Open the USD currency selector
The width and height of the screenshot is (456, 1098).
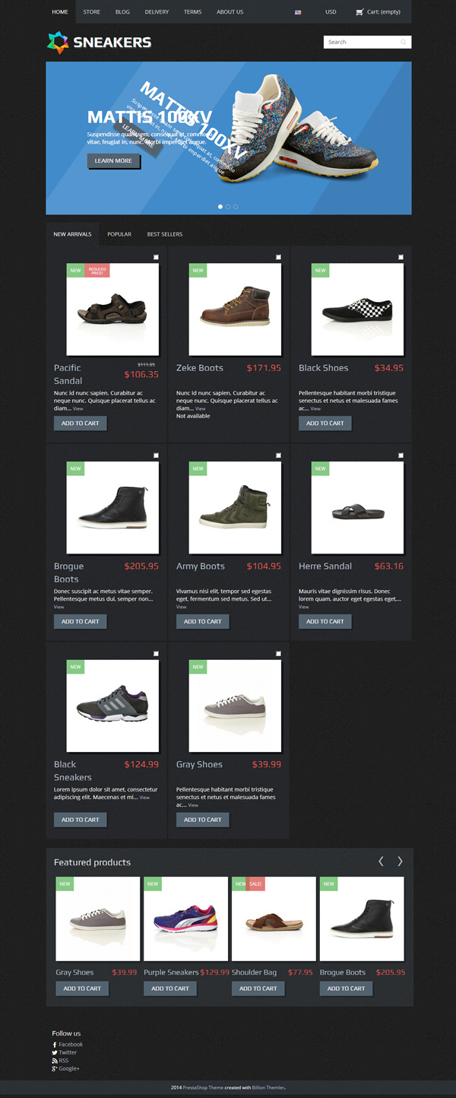point(331,12)
